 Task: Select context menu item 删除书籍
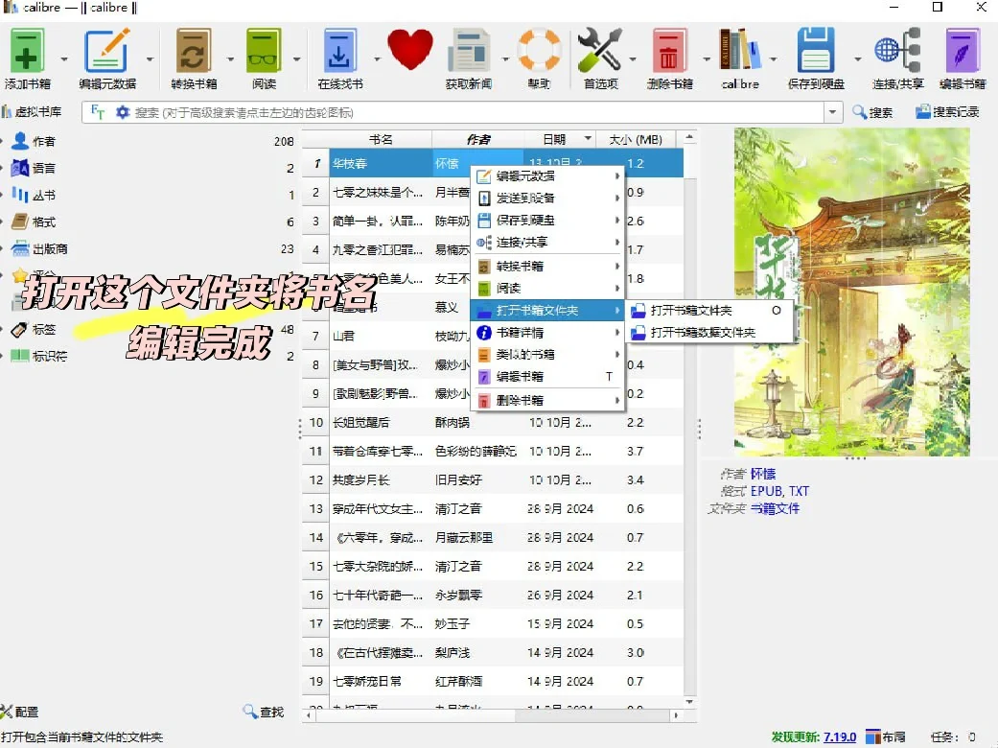tap(547, 401)
